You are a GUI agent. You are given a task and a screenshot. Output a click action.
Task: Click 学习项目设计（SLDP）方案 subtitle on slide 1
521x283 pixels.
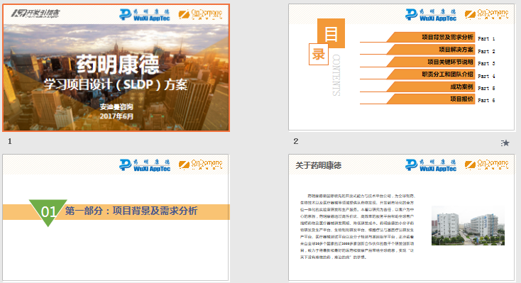[x=116, y=84]
